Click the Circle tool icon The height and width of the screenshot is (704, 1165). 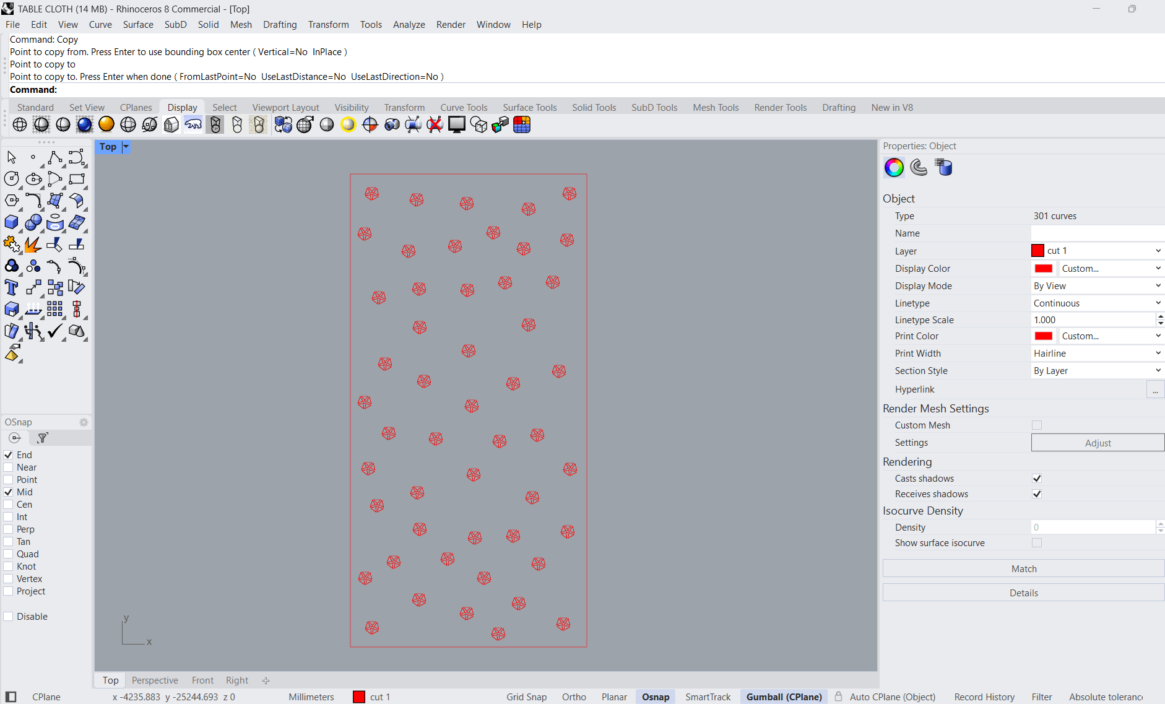click(11, 179)
